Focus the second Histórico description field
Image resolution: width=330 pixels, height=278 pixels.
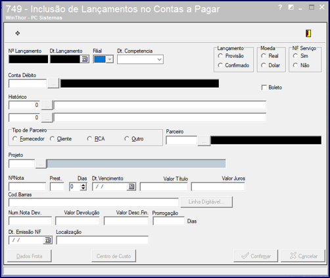[x=160, y=118]
